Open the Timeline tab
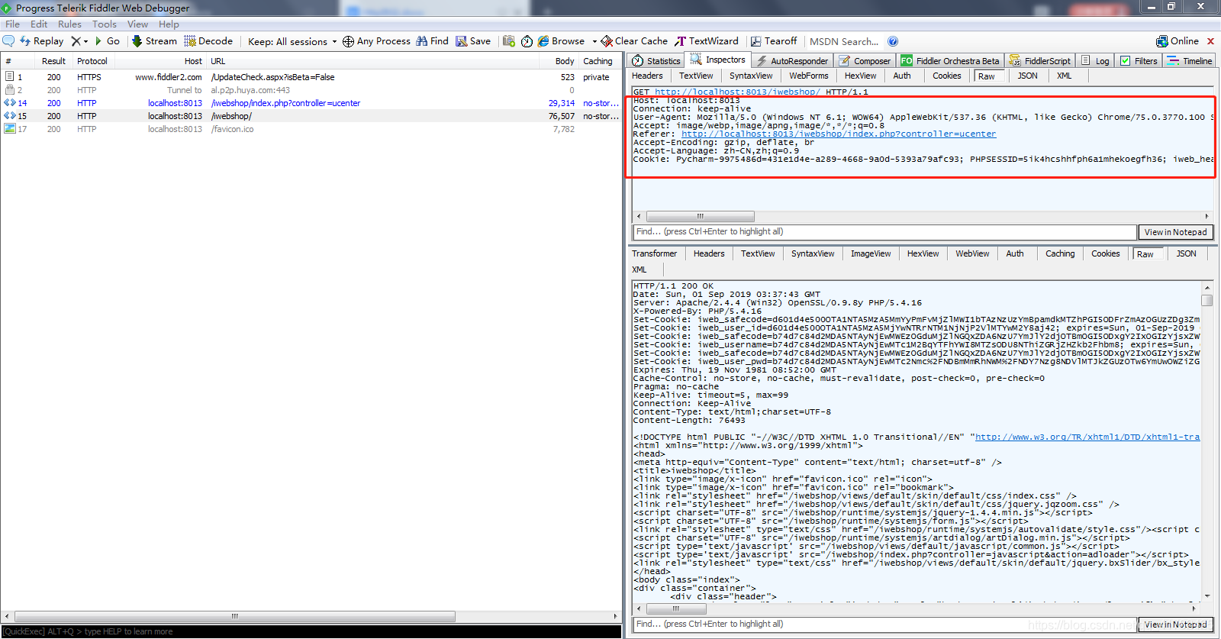1221x639 pixels. coord(1190,60)
